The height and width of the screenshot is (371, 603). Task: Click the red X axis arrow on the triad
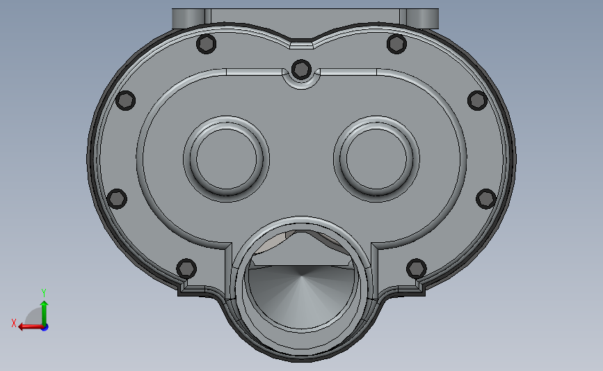pos(30,327)
